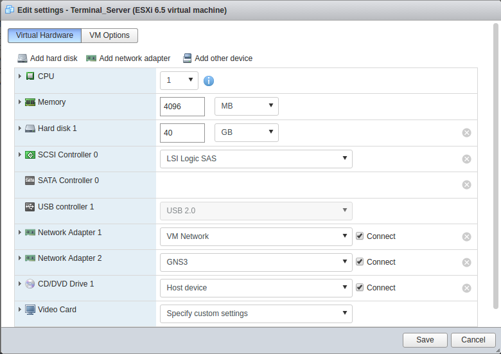Click Add other device label
This screenshot has height=354, width=501.
224,58
